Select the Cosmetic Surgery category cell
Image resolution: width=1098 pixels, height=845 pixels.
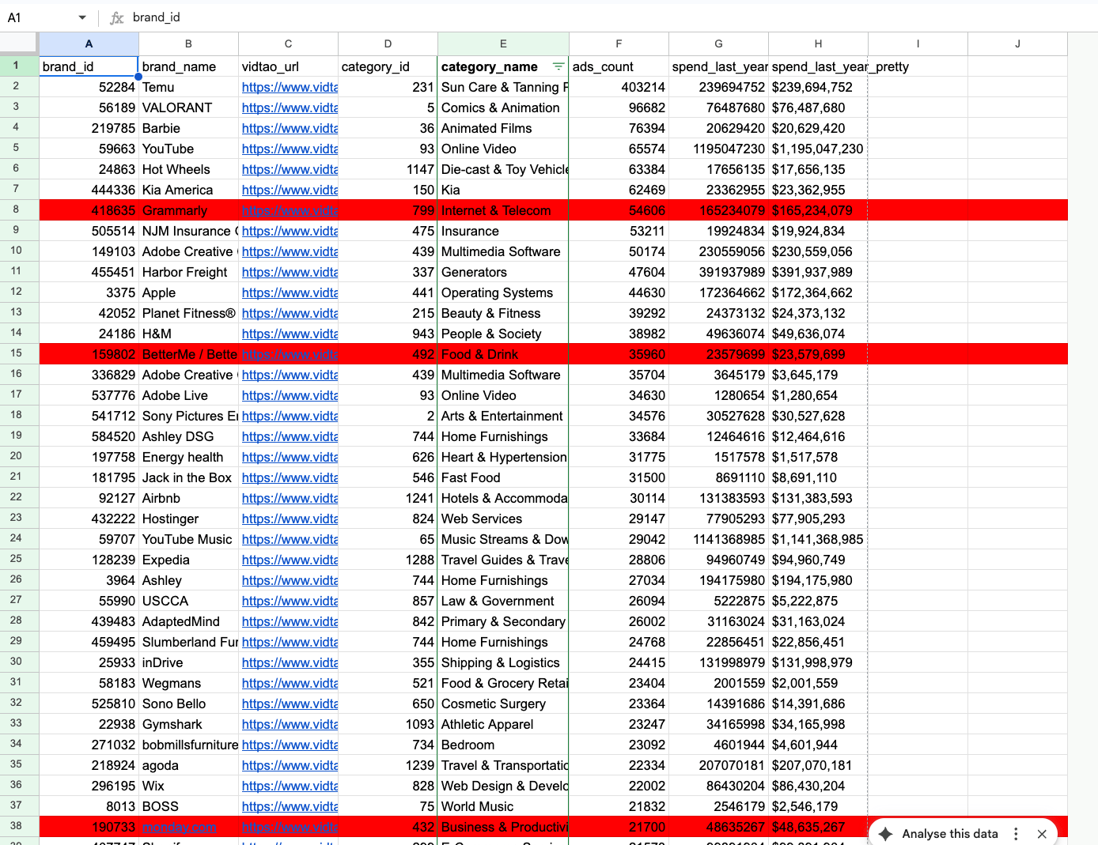(x=503, y=704)
